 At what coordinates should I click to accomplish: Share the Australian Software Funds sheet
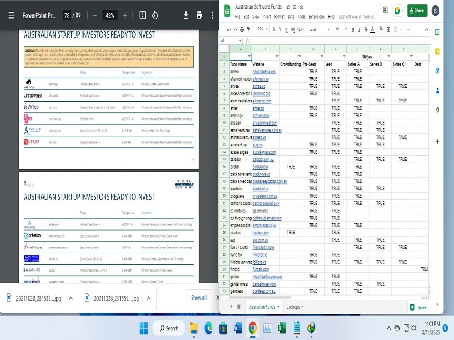click(x=417, y=10)
